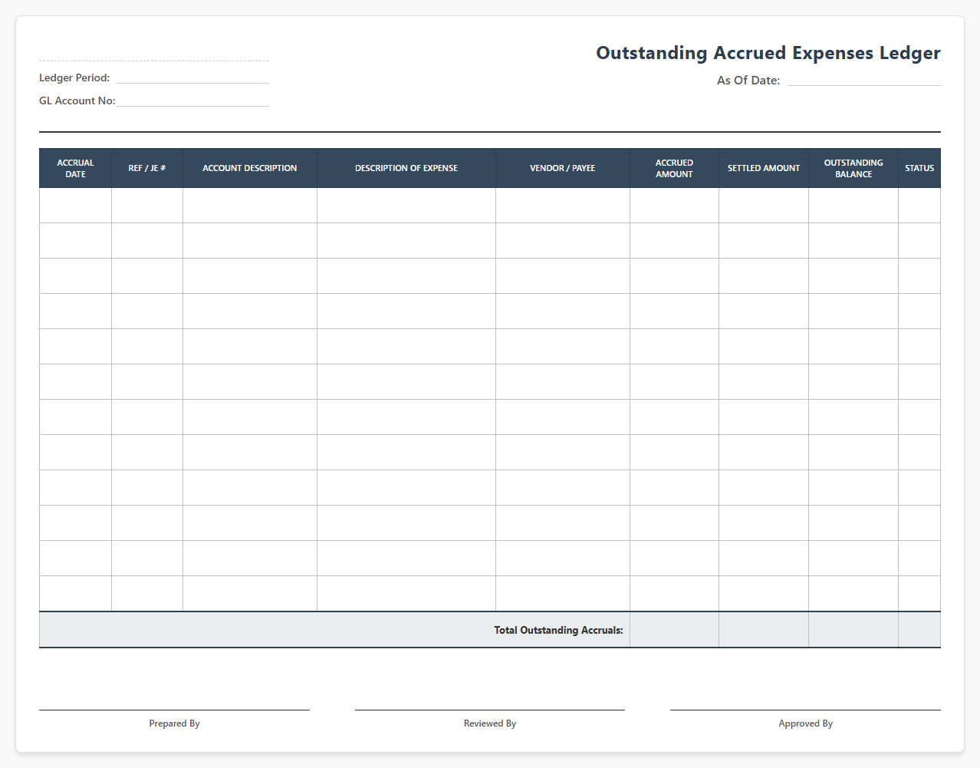Screen dimensions: 980x768
Task: Click the As Of Date input line
Action: point(864,80)
